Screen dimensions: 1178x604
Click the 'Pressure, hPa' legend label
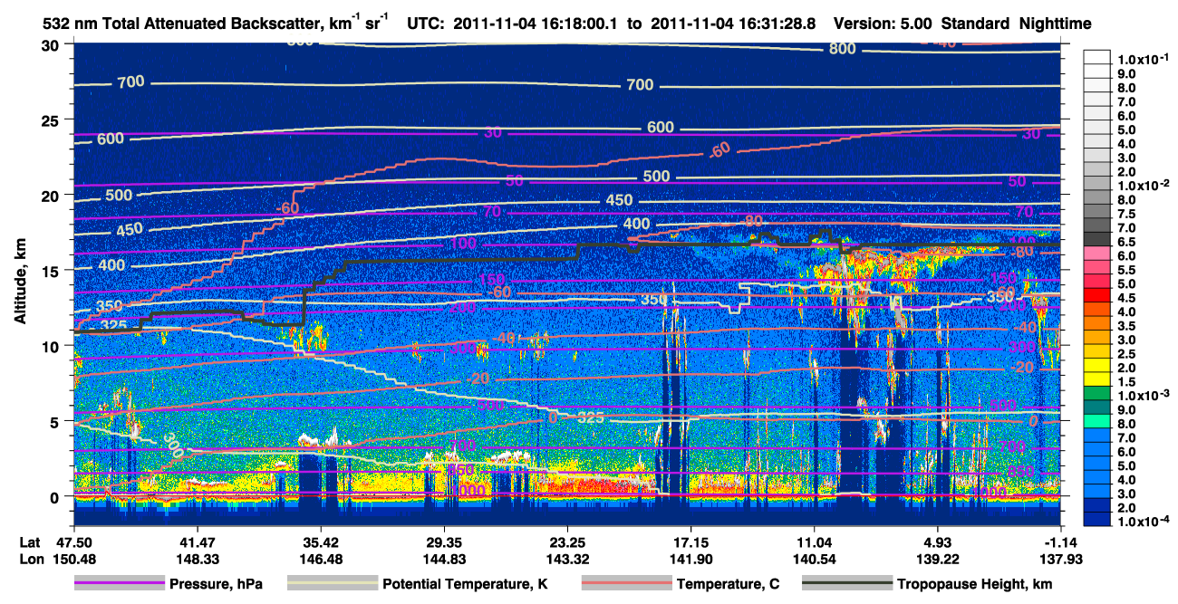point(216,584)
